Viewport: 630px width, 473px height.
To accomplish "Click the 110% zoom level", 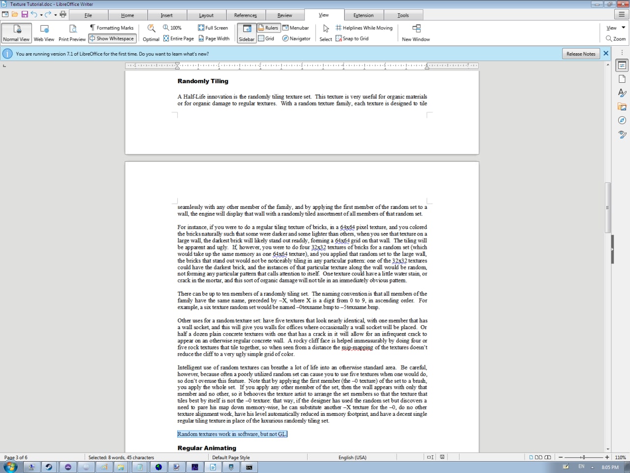I will 620,457.
